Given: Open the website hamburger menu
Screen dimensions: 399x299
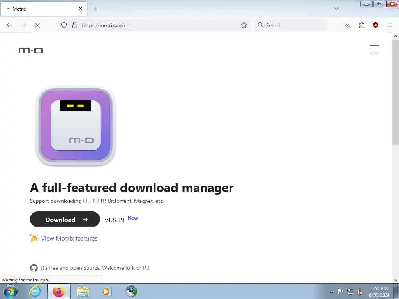Looking at the screenshot, I should (374, 49).
